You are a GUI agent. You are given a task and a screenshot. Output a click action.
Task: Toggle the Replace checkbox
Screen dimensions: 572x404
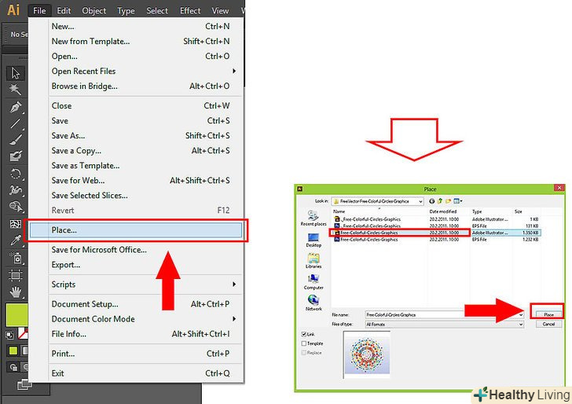pyautogui.click(x=303, y=353)
